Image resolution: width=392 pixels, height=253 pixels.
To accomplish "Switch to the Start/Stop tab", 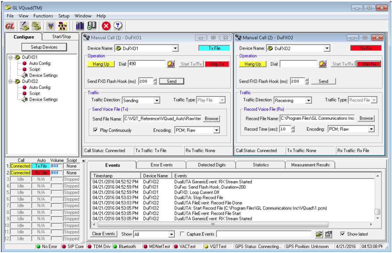I will (x=62, y=37).
